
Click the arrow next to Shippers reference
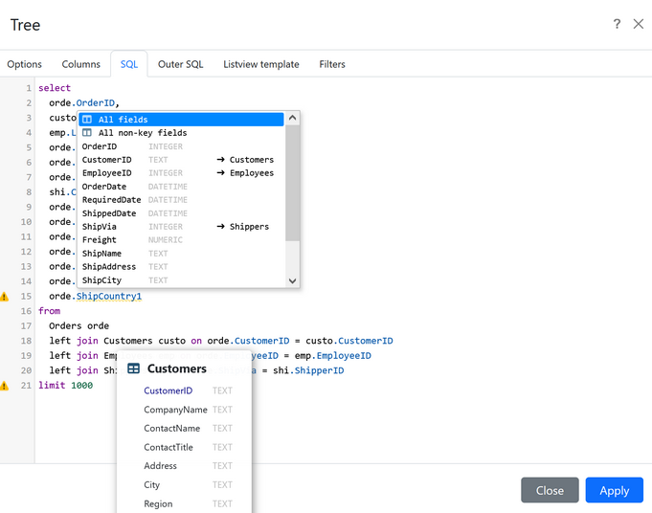221,227
